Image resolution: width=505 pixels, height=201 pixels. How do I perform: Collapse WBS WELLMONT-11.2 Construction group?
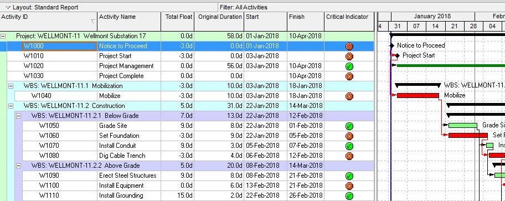(11, 106)
